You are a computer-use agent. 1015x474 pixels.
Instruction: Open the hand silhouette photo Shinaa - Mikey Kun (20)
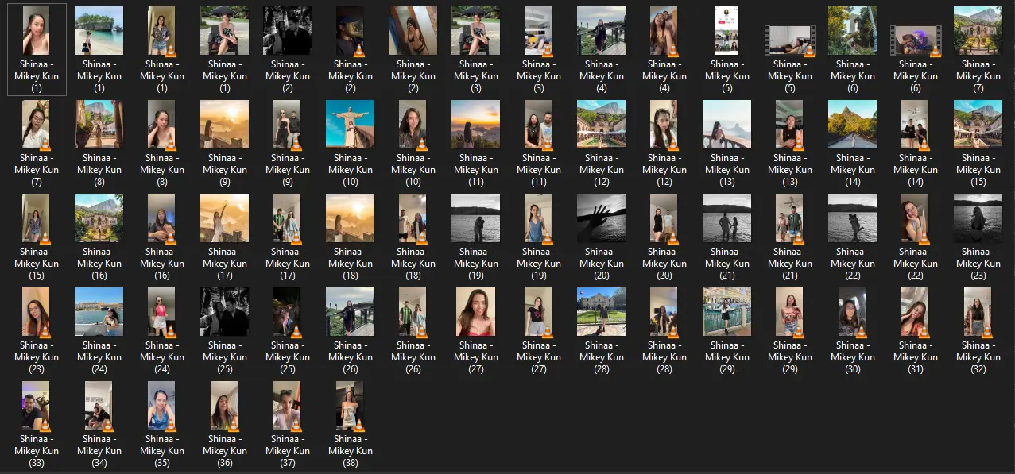(x=602, y=218)
